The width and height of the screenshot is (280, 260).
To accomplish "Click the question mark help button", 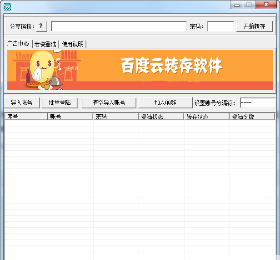I will coord(42,26).
